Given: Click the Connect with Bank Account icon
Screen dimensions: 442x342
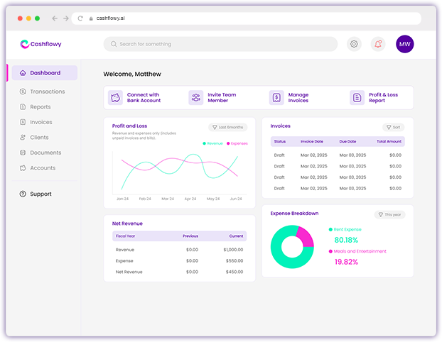Looking at the screenshot, I should (x=115, y=98).
